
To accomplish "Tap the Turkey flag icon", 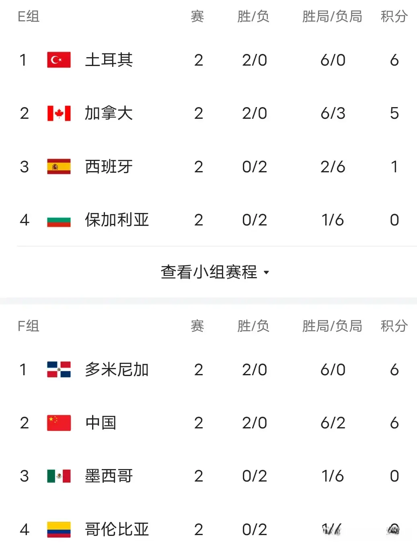I will pyautogui.click(x=59, y=60).
